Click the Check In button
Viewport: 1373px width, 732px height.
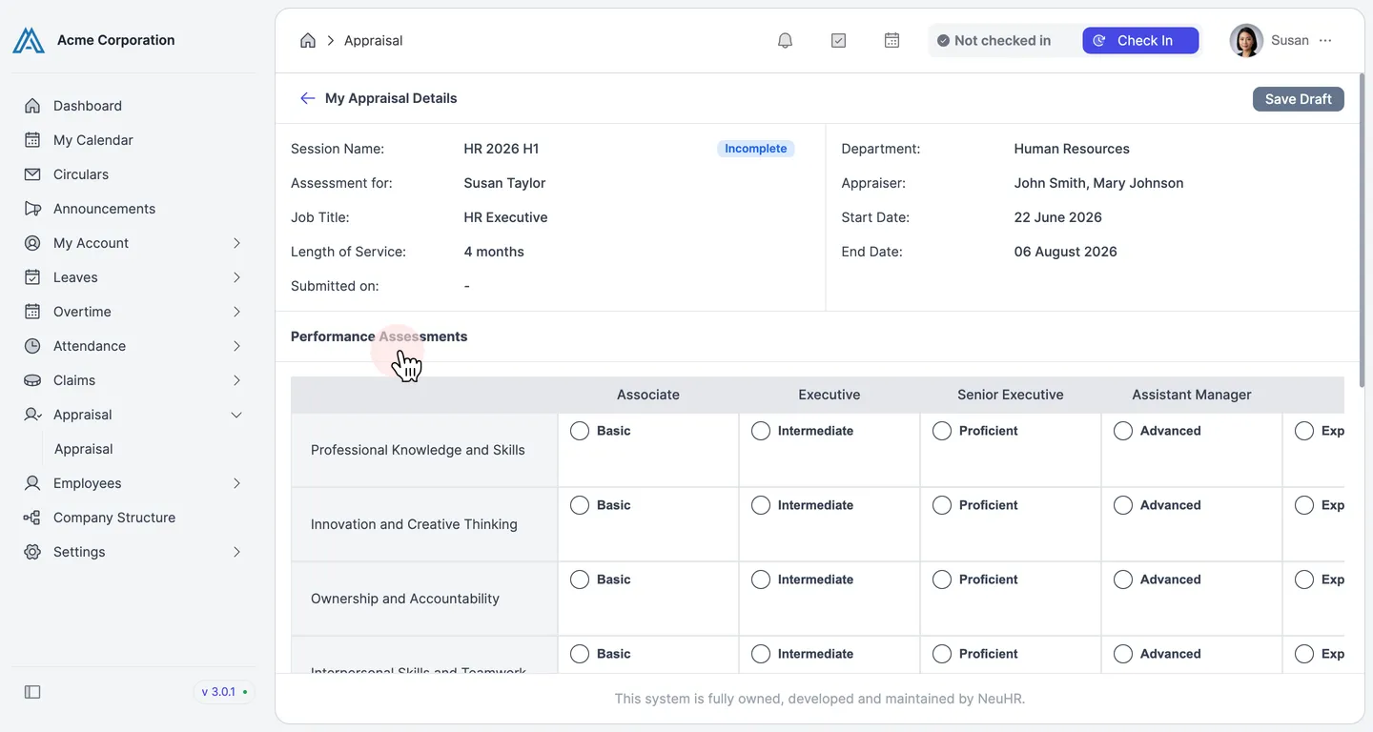[x=1140, y=40]
